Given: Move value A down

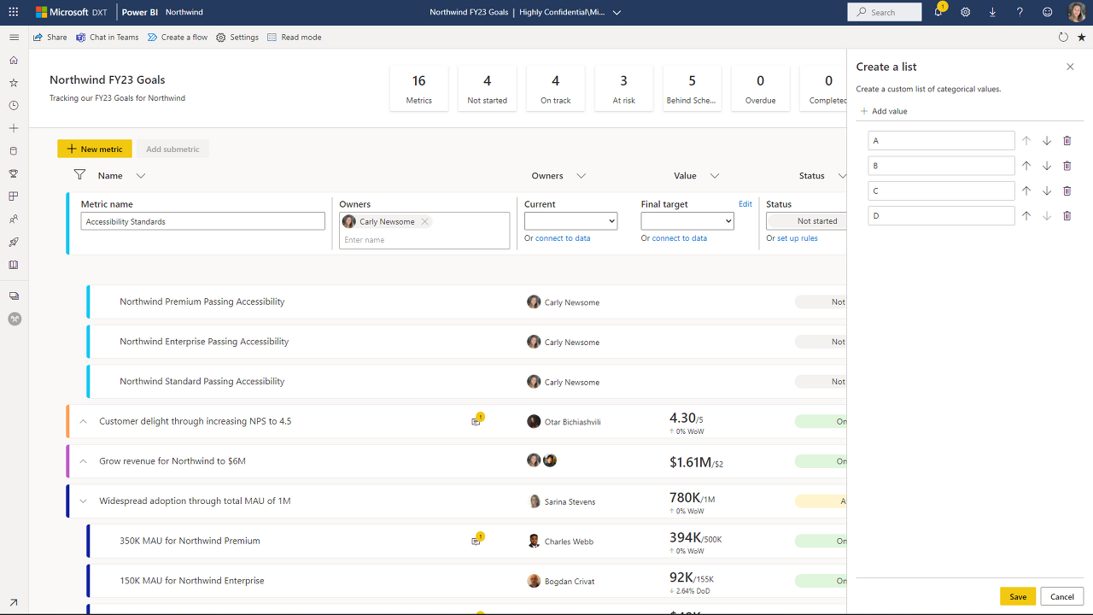Looking at the screenshot, I should [1047, 141].
